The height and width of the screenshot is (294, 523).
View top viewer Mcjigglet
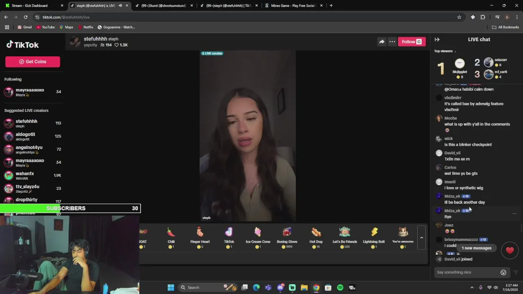(x=460, y=68)
